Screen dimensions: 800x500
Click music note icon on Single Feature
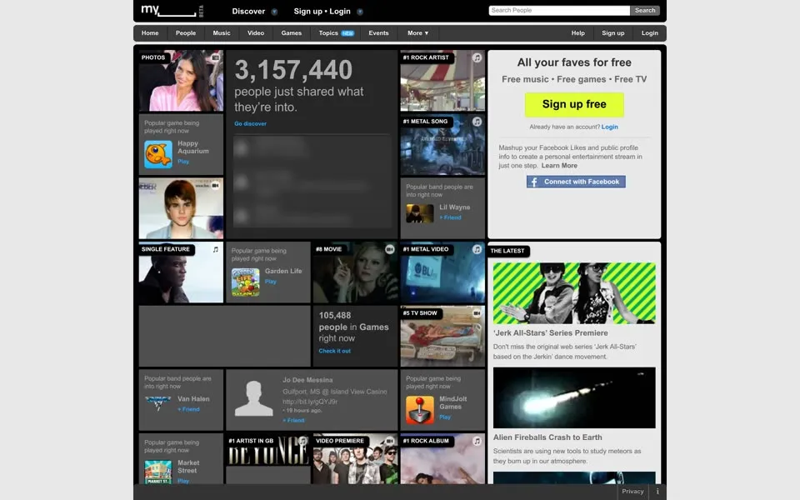(x=216, y=249)
